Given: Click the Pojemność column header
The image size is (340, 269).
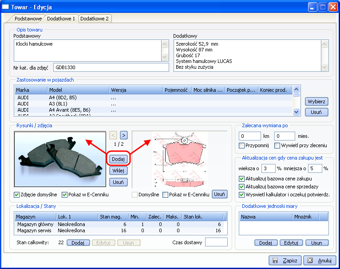Looking at the screenshot, I should click(x=177, y=90).
